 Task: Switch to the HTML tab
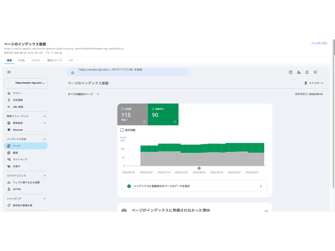[x=21, y=60]
